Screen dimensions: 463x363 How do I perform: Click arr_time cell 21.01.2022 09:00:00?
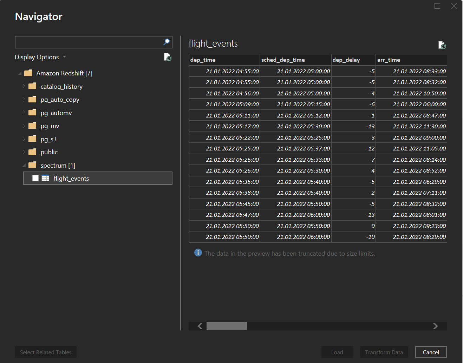(411, 137)
